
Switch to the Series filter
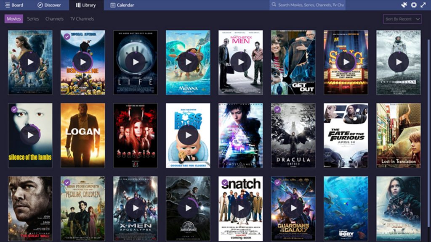33,18
